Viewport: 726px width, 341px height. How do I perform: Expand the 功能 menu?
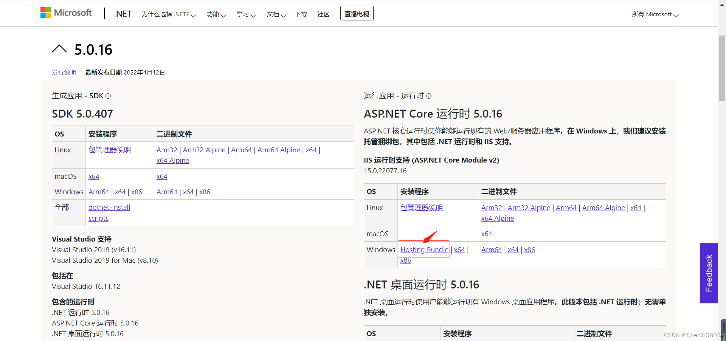coord(216,14)
